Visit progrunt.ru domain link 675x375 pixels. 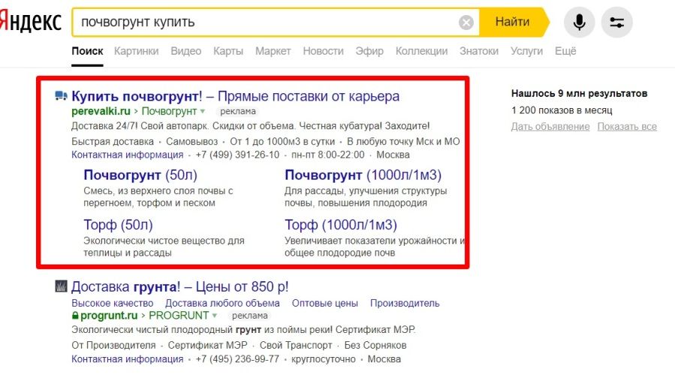point(109,316)
